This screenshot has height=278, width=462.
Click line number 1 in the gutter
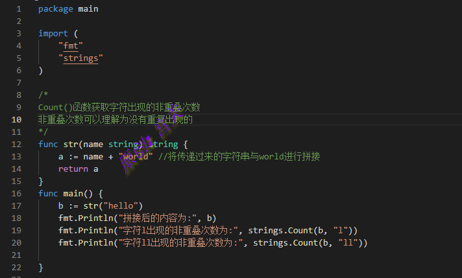pyautogui.click(x=18, y=9)
